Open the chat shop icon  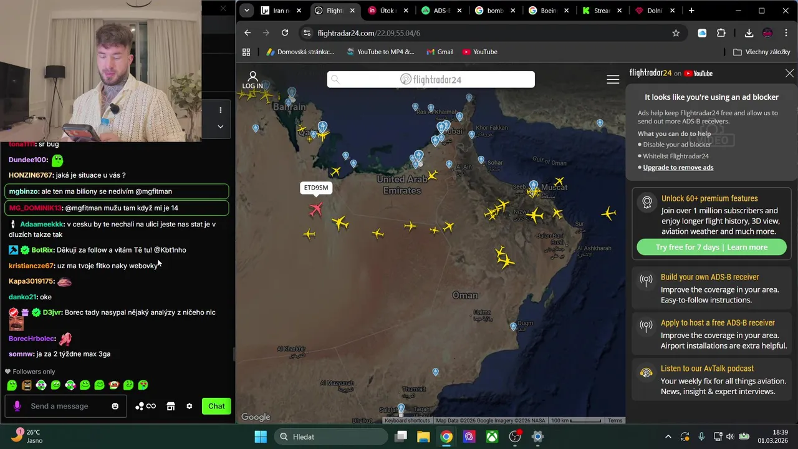click(x=170, y=406)
